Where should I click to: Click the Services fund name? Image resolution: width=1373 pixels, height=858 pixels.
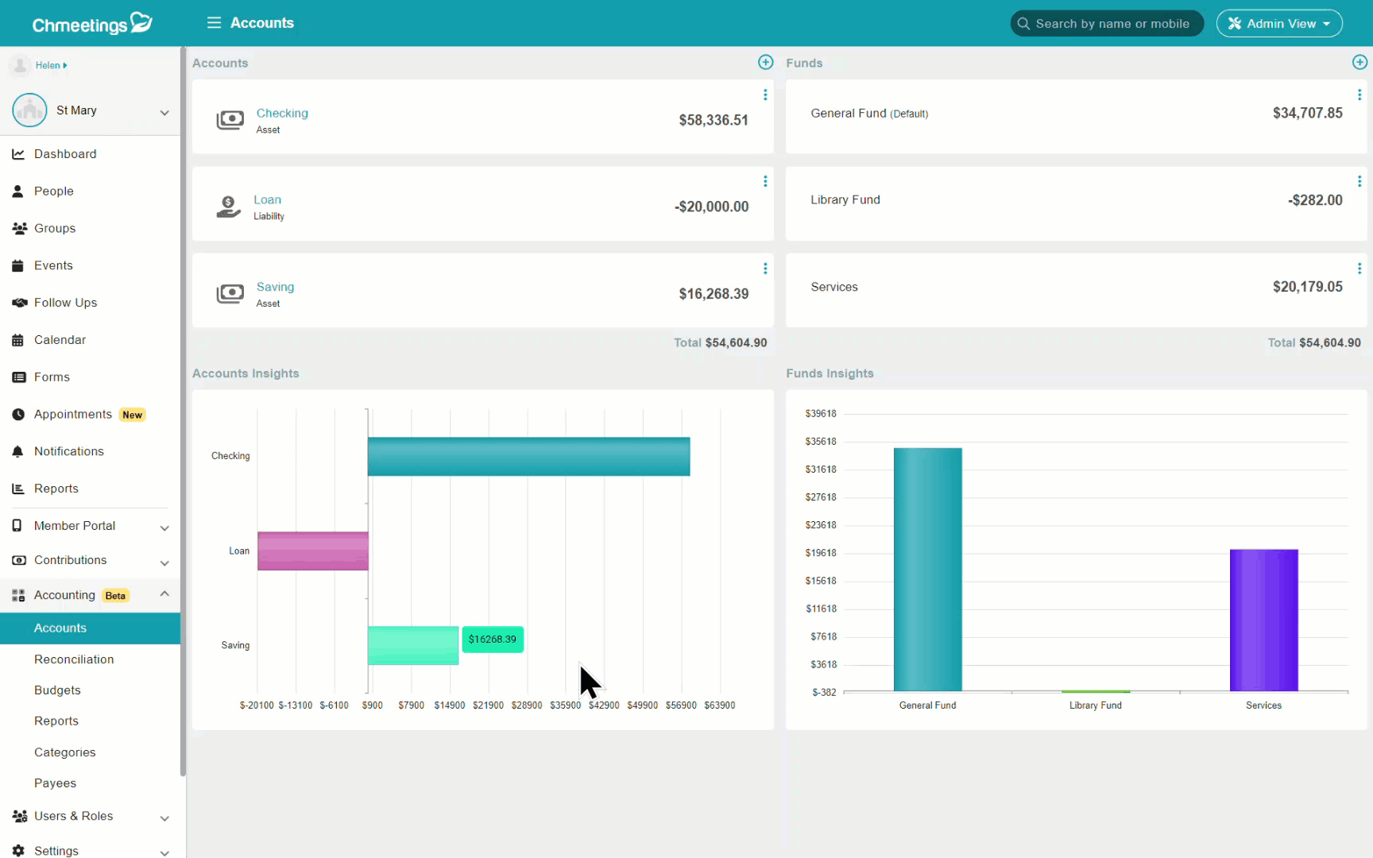tap(834, 288)
